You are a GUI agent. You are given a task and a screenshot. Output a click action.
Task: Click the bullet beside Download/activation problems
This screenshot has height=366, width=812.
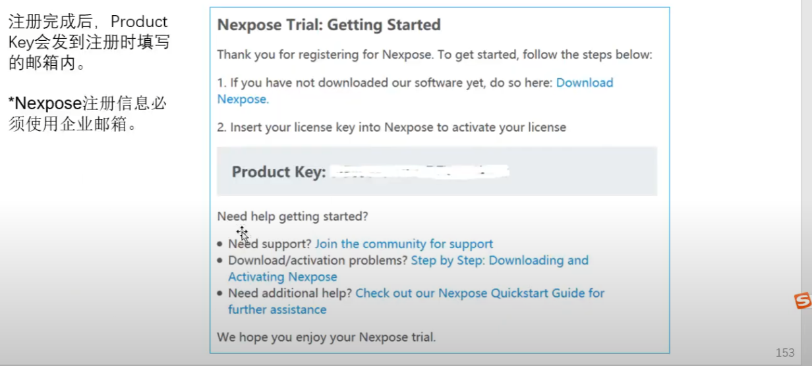(x=220, y=261)
